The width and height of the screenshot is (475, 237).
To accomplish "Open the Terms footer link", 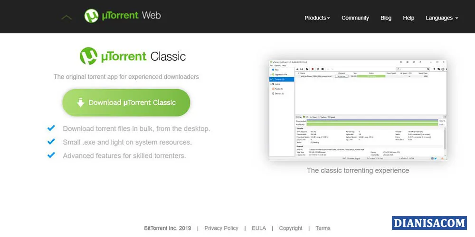I will point(323,228).
